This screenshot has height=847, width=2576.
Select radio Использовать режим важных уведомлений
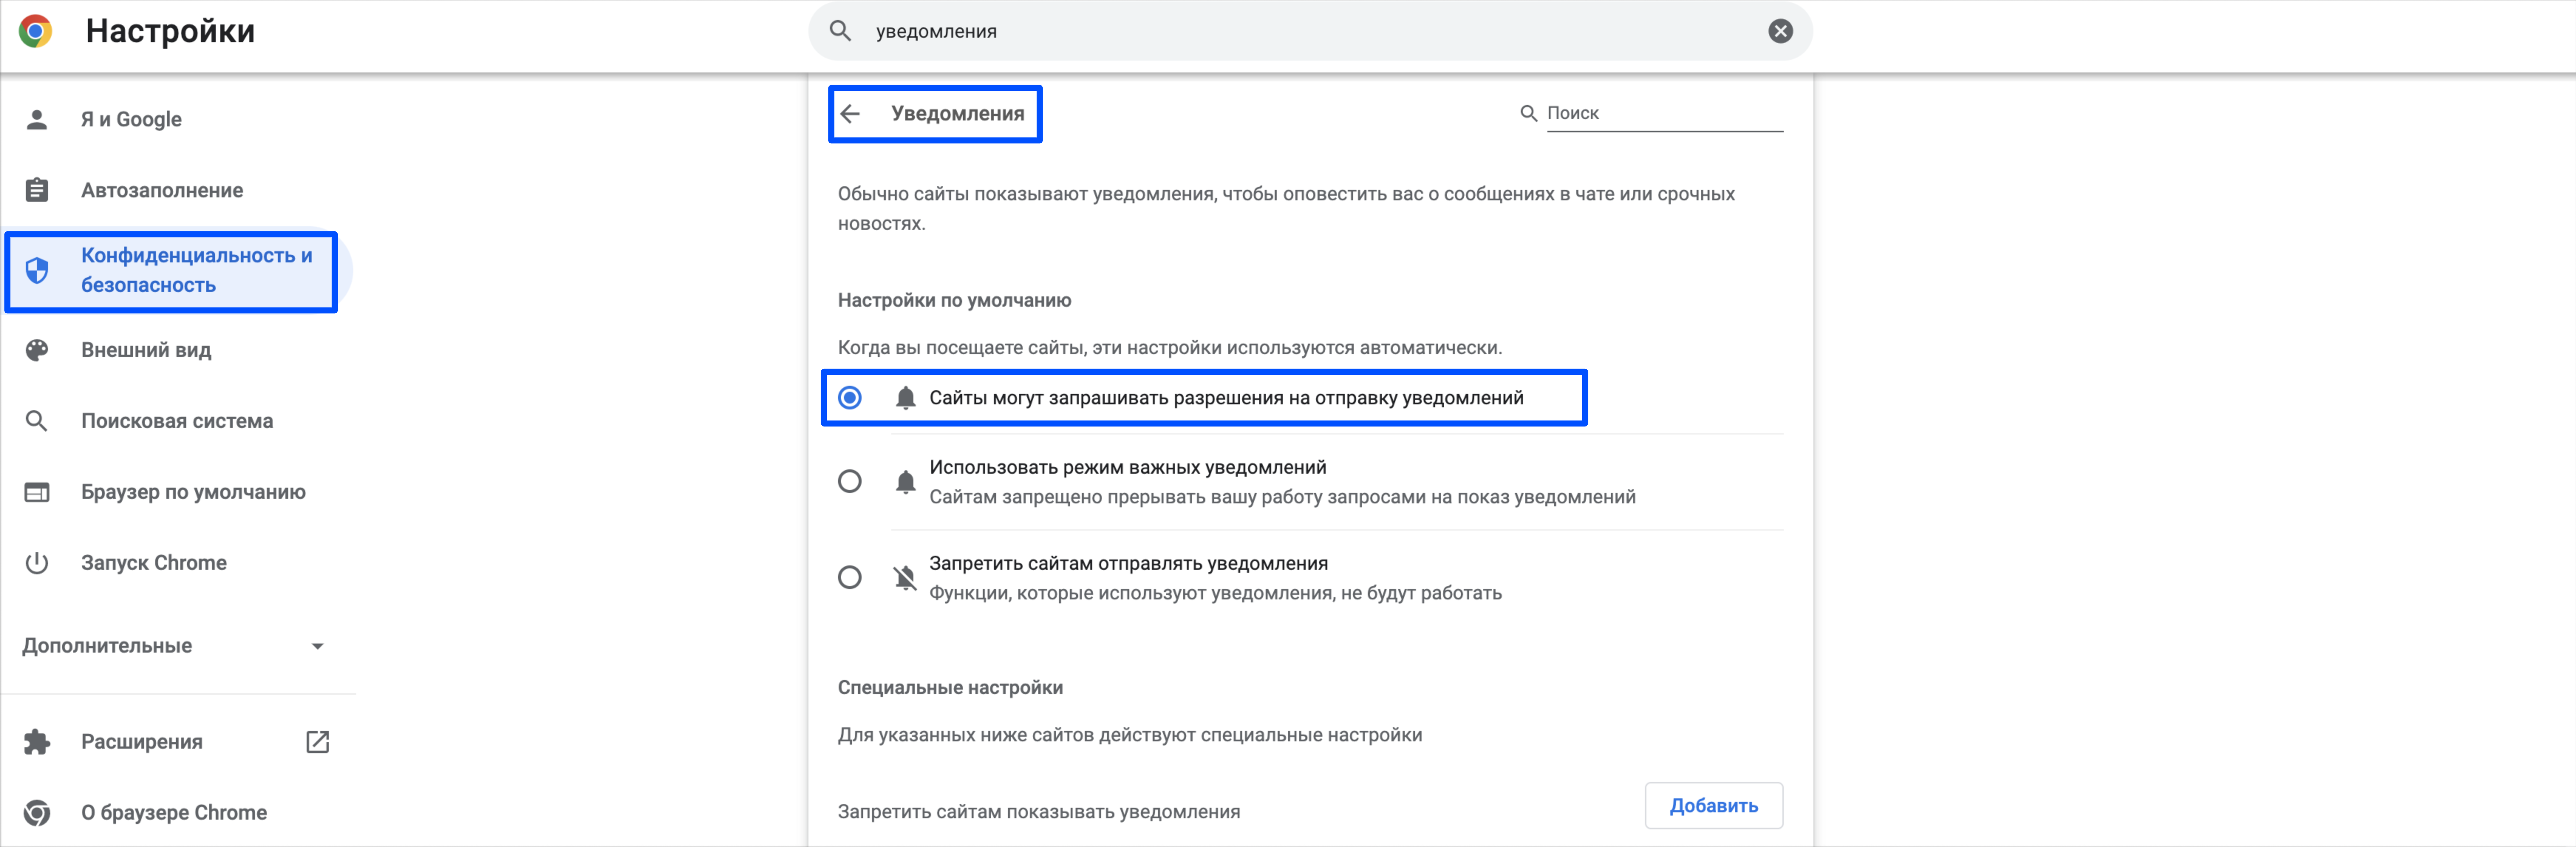click(x=850, y=482)
